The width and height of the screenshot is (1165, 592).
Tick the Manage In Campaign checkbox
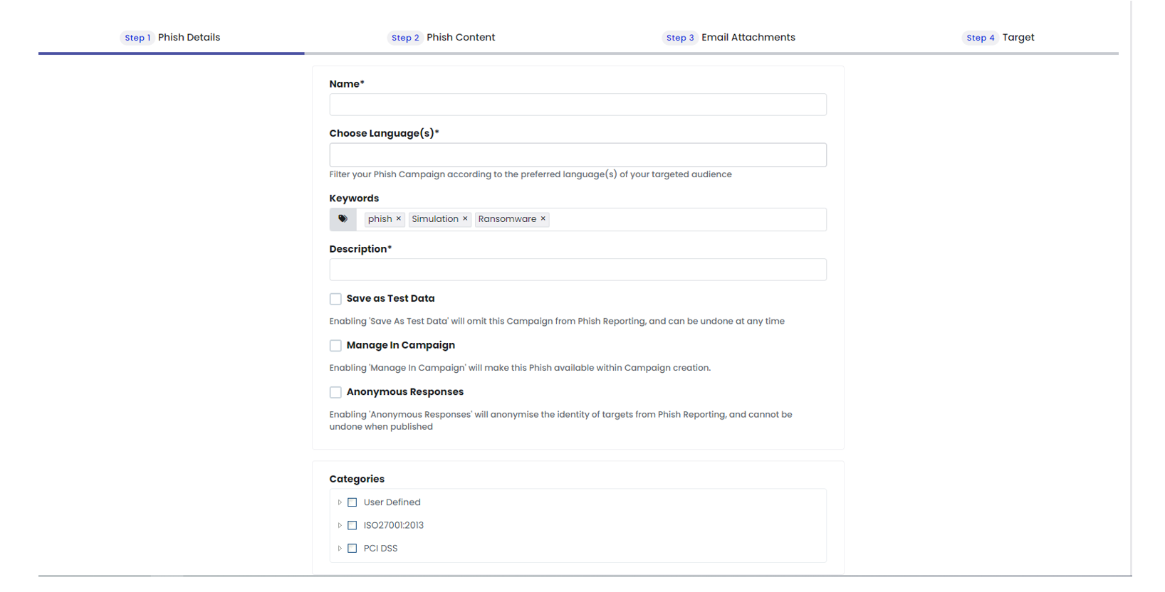pos(335,346)
